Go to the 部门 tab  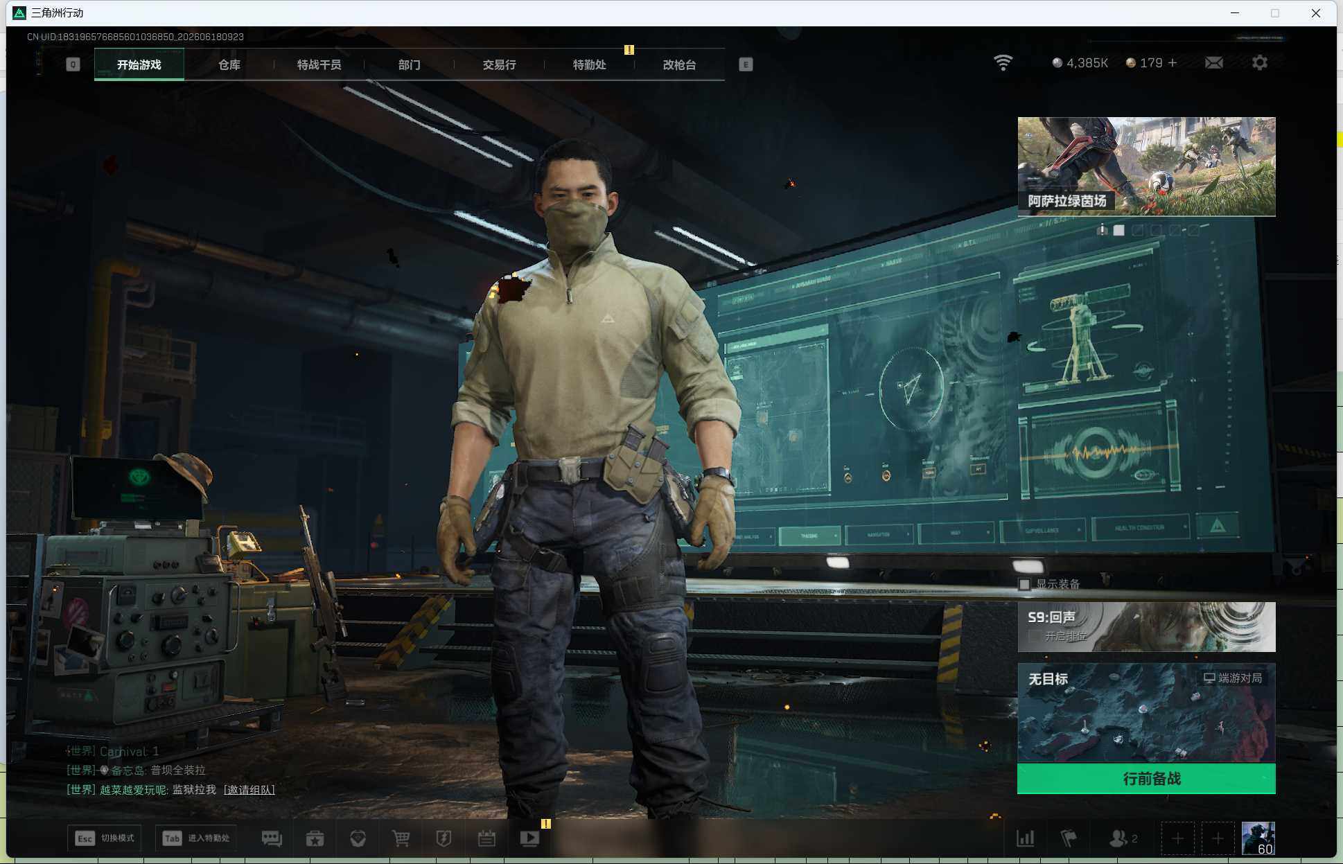(410, 64)
